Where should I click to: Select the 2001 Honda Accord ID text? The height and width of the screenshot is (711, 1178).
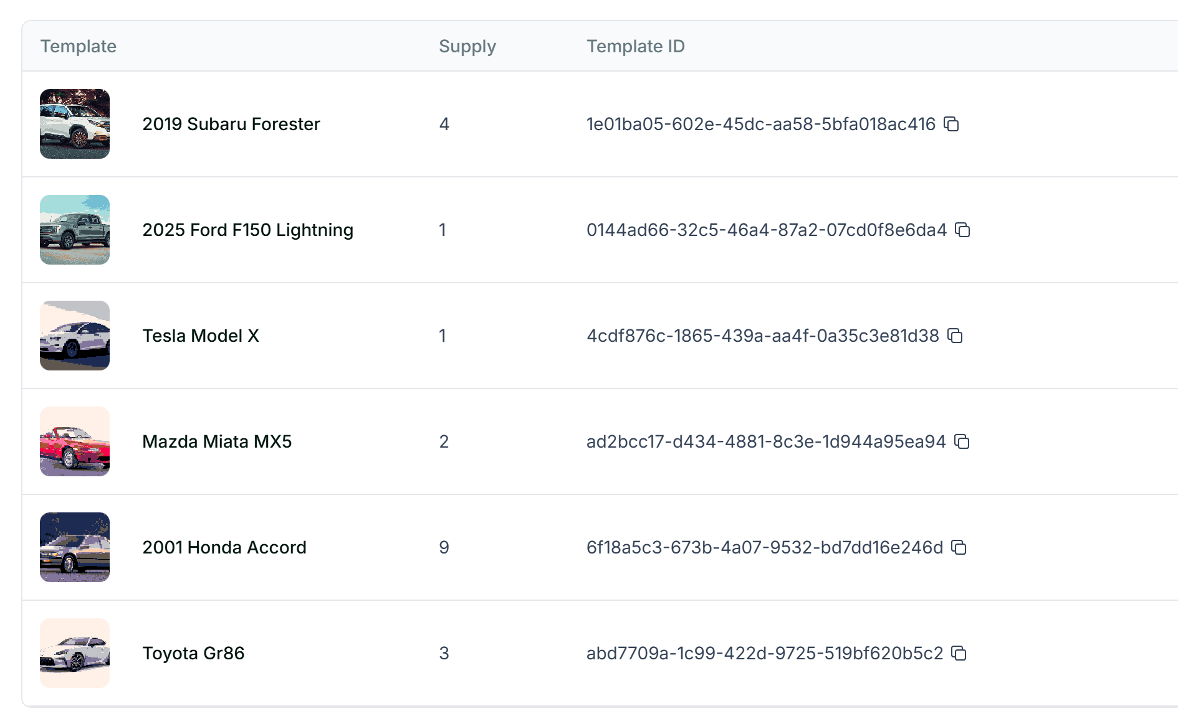[x=764, y=547]
